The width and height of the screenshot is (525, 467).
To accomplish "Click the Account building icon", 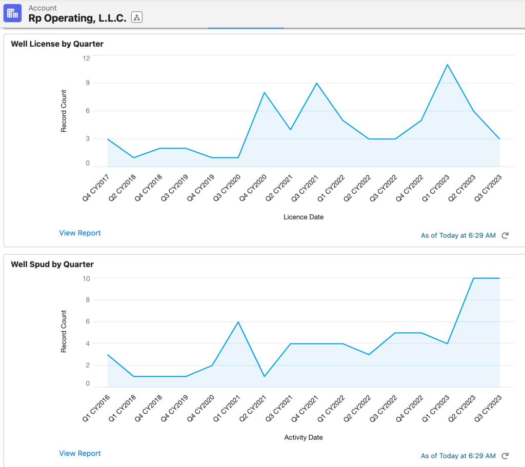I will (x=12, y=13).
